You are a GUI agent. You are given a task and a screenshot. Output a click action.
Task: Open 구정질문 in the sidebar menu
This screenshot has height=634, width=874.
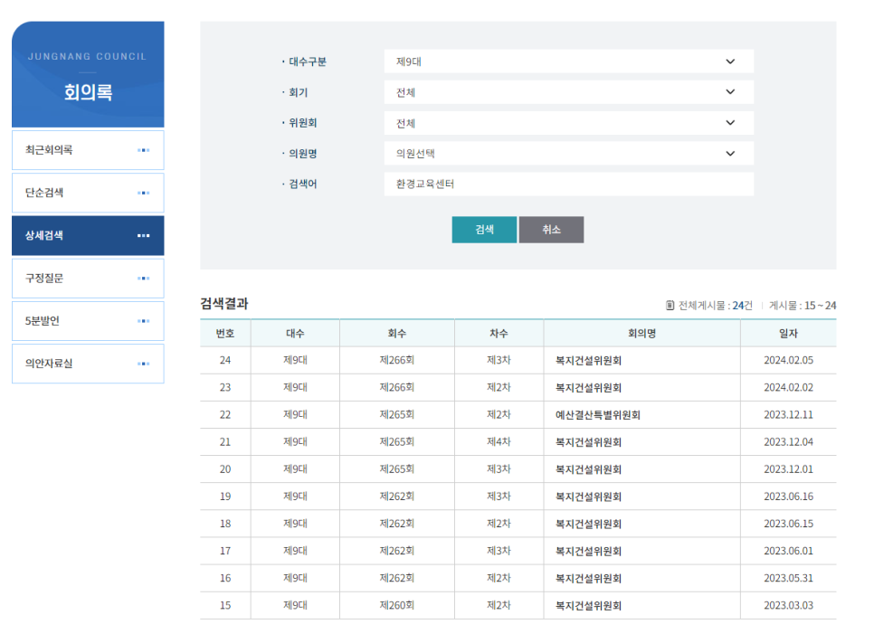tap(88, 278)
